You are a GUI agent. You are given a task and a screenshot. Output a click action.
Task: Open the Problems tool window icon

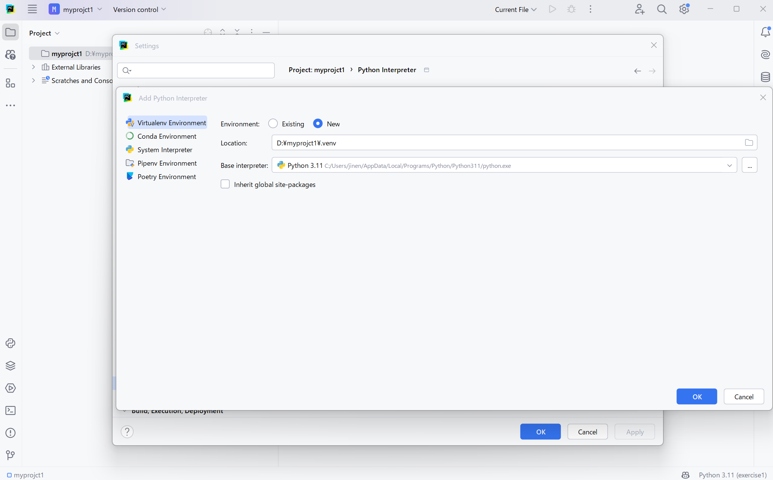[x=10, y=433]
